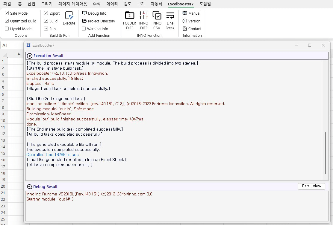Switch to 페이지 레이아웃 tab
Image resolution: width=333 pixels, height=225 pixels.
click(73, 4)
